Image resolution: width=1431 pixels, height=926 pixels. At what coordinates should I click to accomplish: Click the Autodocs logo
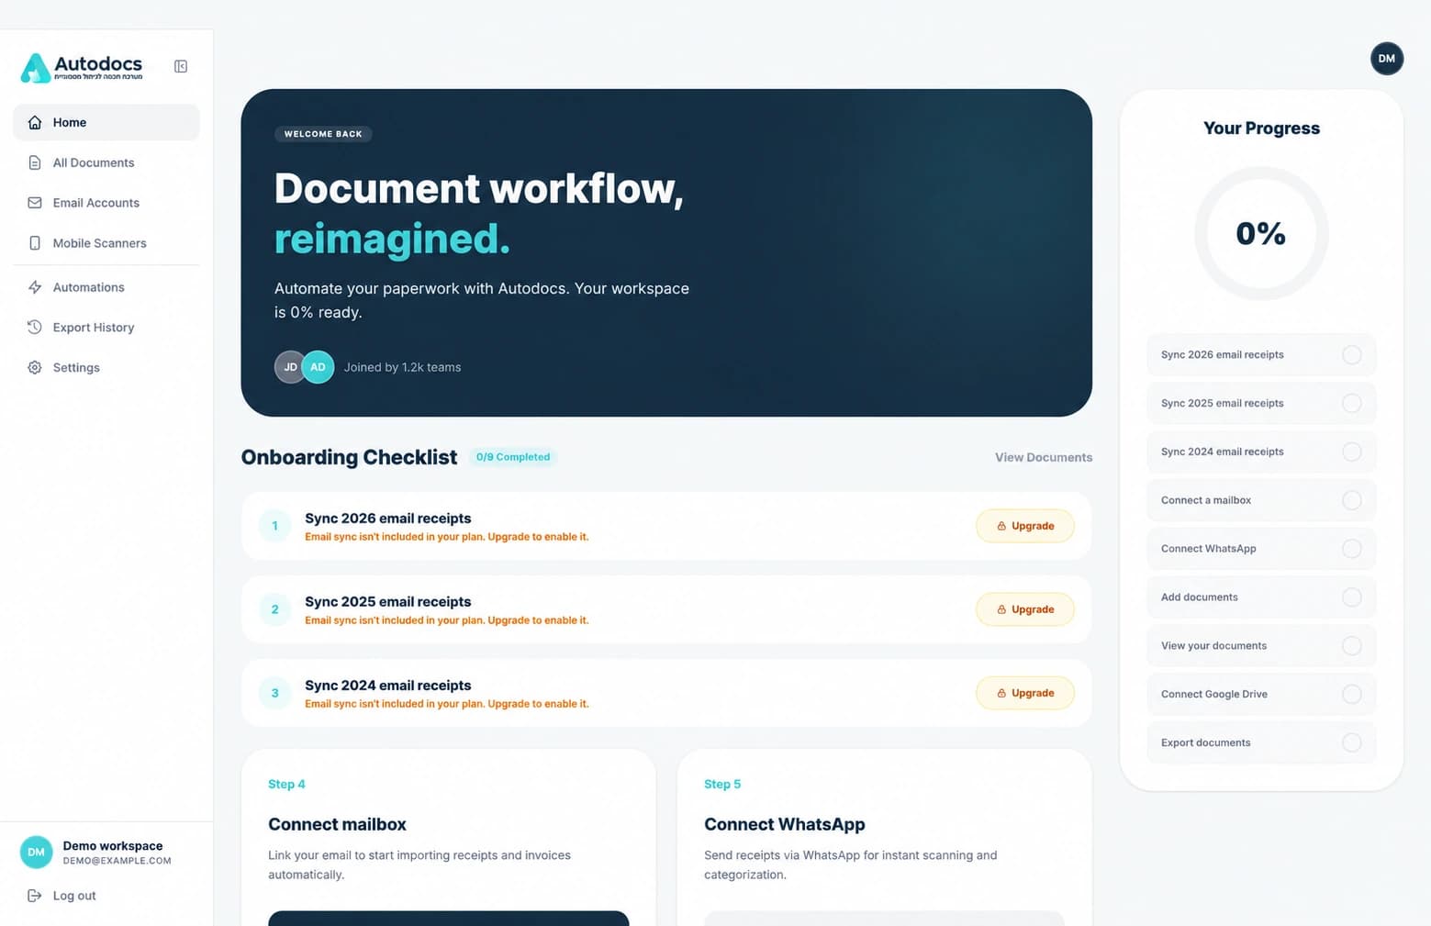82,67
